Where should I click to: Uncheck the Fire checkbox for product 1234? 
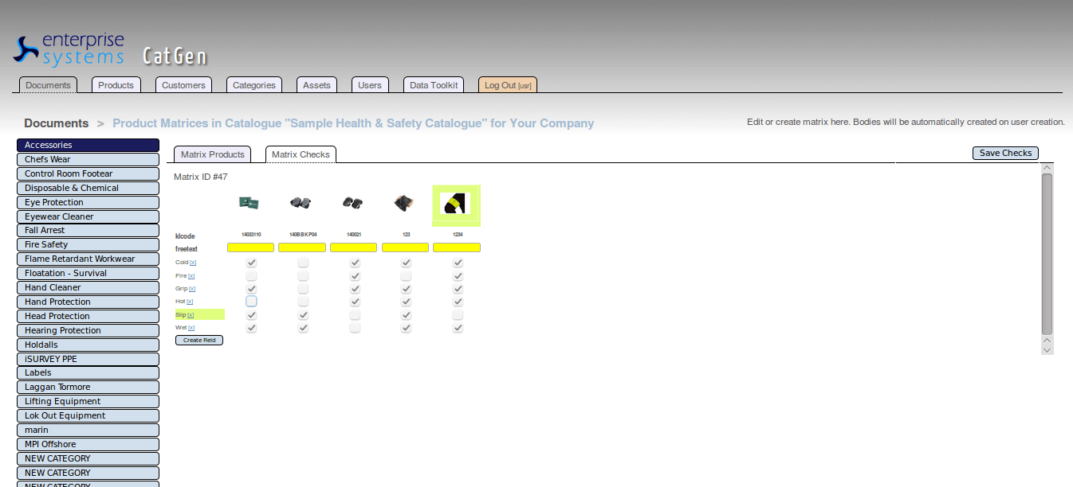[x=458, y=276]
